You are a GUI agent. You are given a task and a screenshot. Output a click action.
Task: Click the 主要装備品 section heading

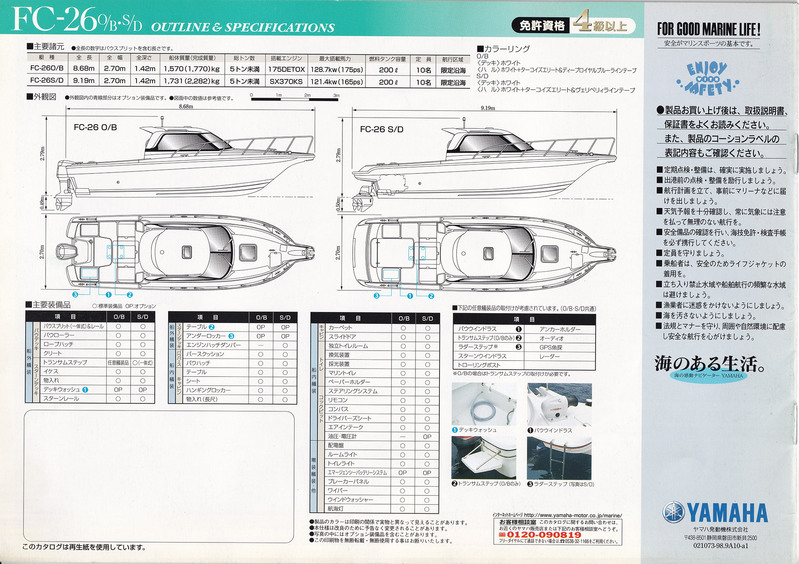(x=48, y=305)
